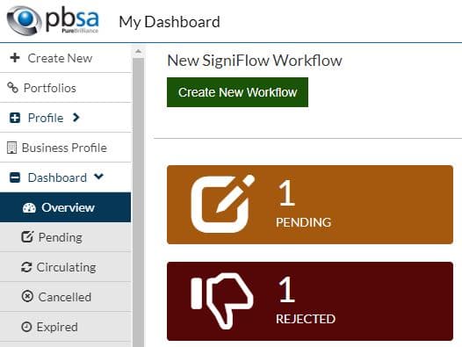Expand the Profile section with plus box

[x=15, y=118]
